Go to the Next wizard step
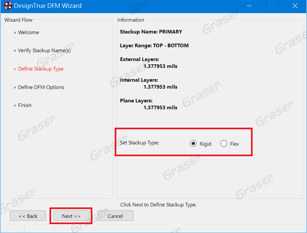Viewport: 307px width, 233px height. 71,216
